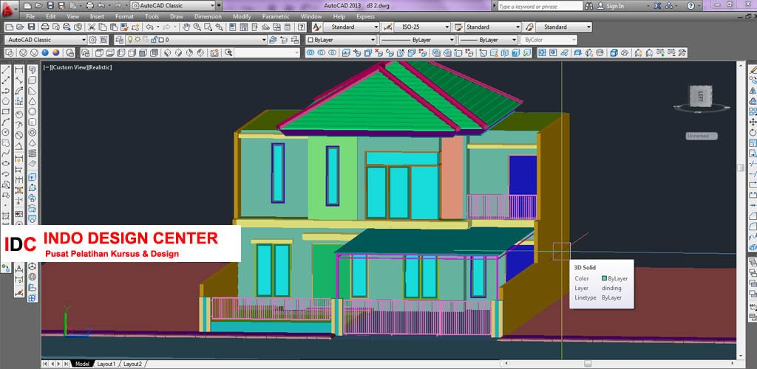Click Workspace Settings gear icon
757x369 pixels.
pos(92,40)
